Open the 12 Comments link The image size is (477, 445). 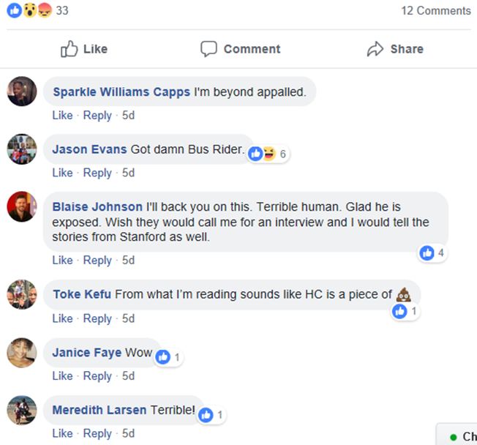(435, 11)
